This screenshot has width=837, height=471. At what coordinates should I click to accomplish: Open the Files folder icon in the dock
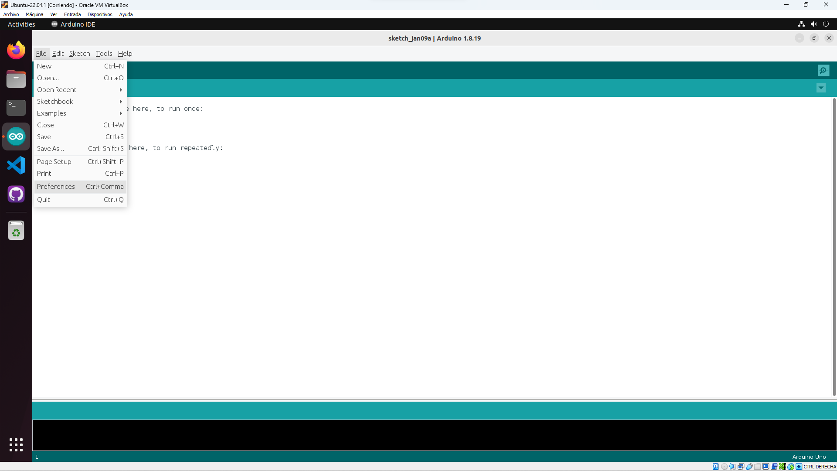[x=16, y=79]
